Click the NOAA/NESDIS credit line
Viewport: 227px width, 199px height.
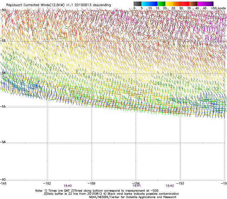coord(133,197)
